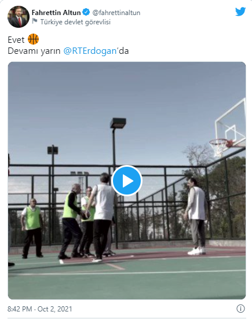252x319 pixels.
Task: Click the far-left player in the green vest
Action: click(x=32, y=228)
